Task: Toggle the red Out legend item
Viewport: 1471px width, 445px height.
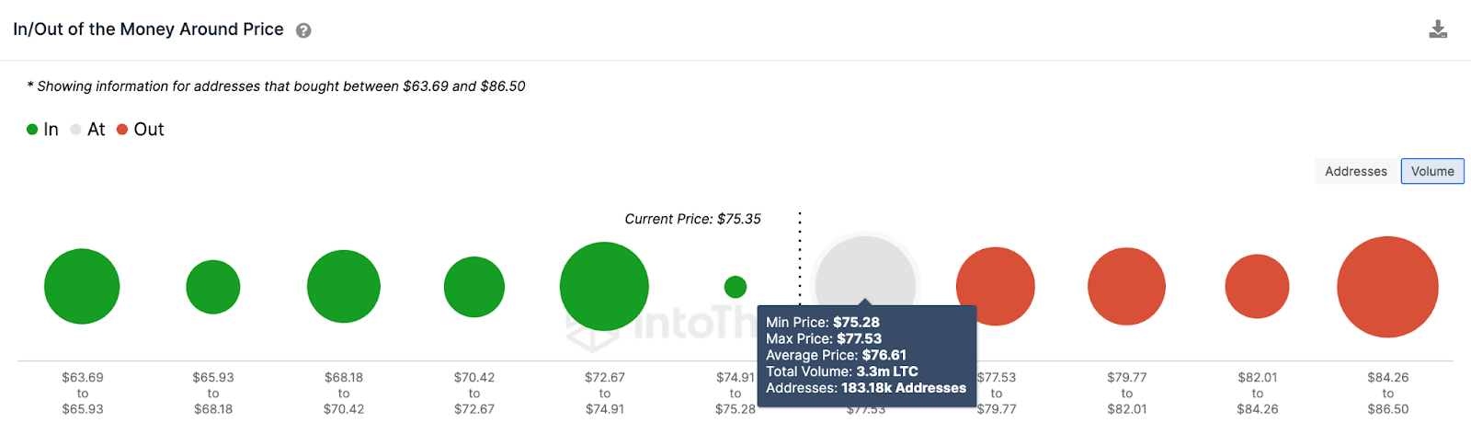Action: coord(141,130)
